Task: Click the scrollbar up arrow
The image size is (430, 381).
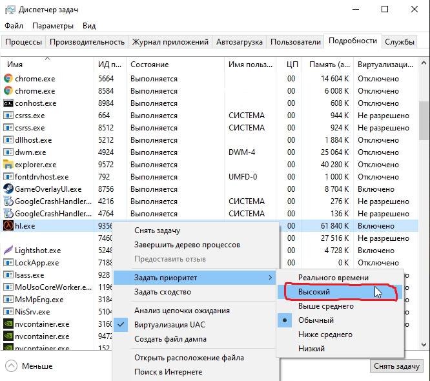Action: pos(424,63)
